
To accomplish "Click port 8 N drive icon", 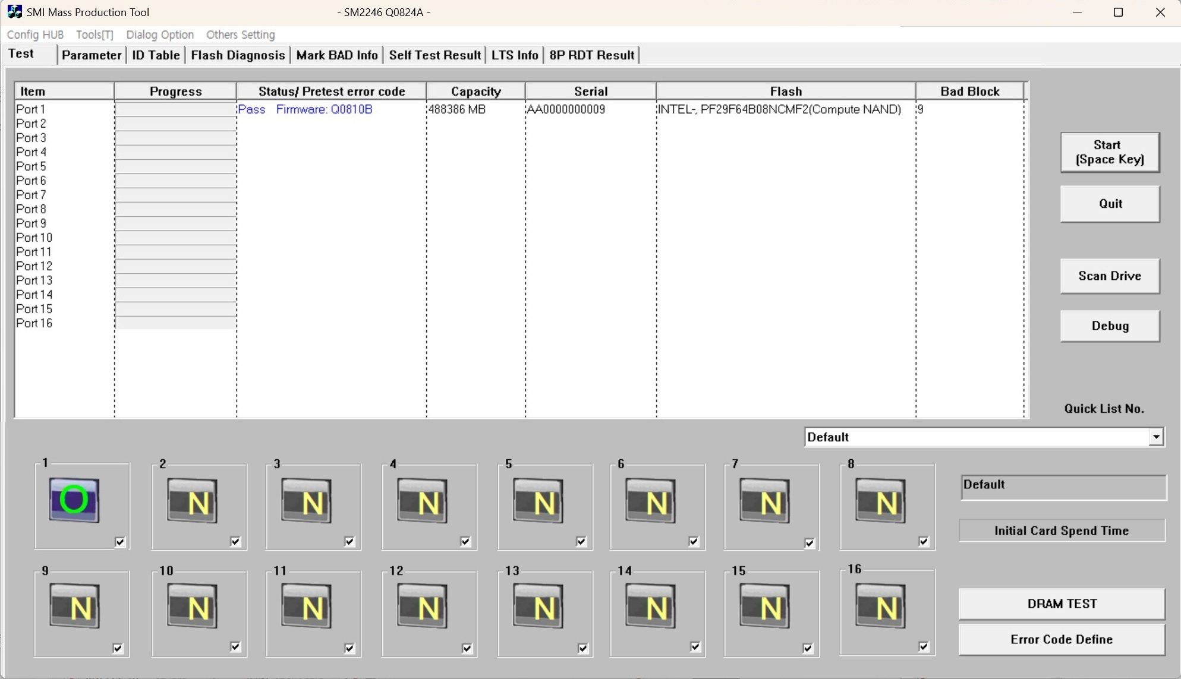I will tap(880, 500).
